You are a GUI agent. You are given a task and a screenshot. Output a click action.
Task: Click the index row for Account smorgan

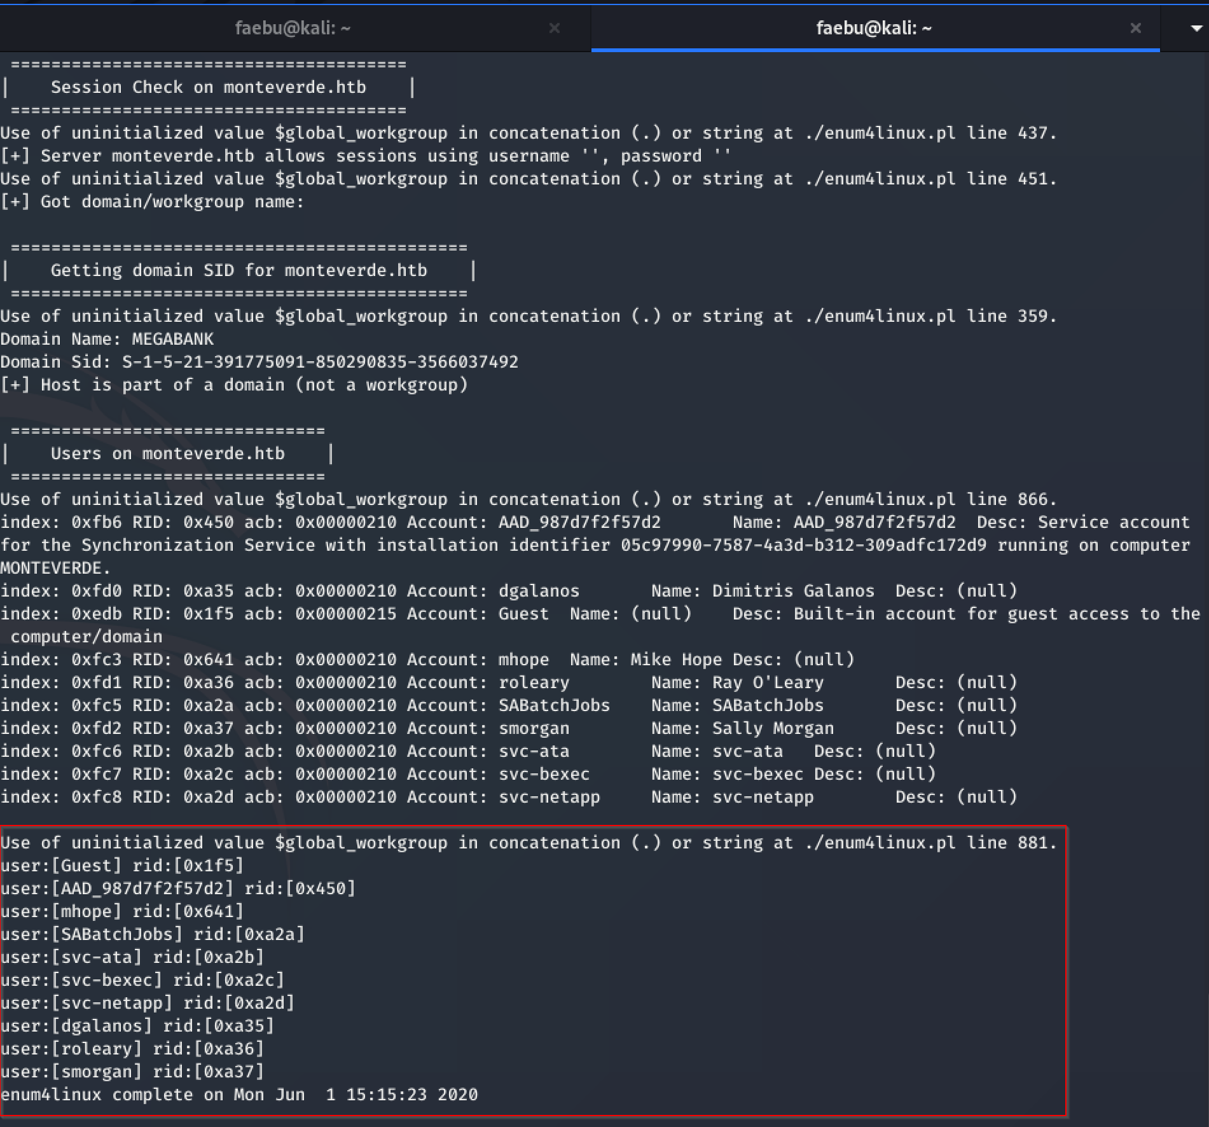[509, 728]
